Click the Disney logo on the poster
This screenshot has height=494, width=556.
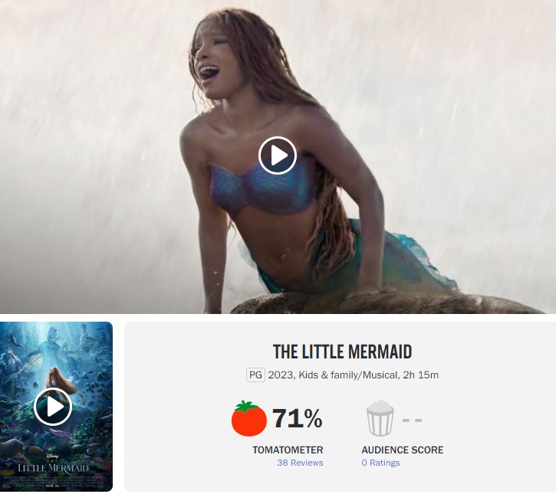click(52, 456)
